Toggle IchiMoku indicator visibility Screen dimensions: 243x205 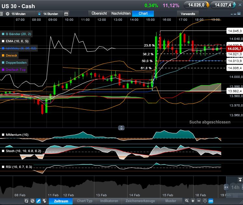19,48
